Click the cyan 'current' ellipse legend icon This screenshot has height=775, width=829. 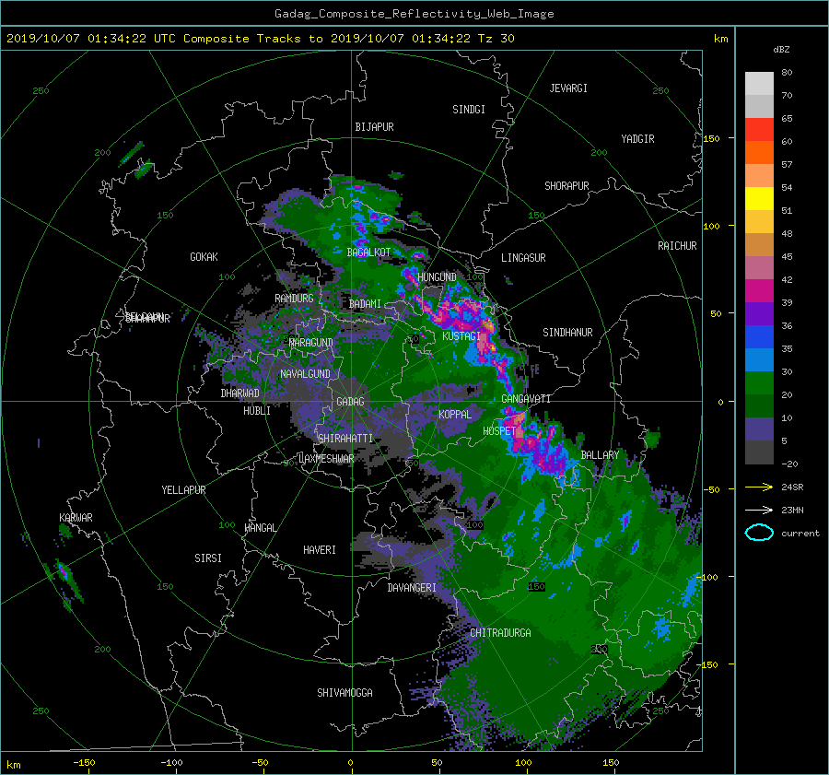pyautogui.click(x=759, y=533)
